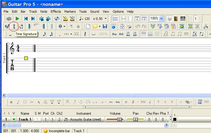Enable the metronome
Screen dimensions: 211x133
(x=65, y=19)
